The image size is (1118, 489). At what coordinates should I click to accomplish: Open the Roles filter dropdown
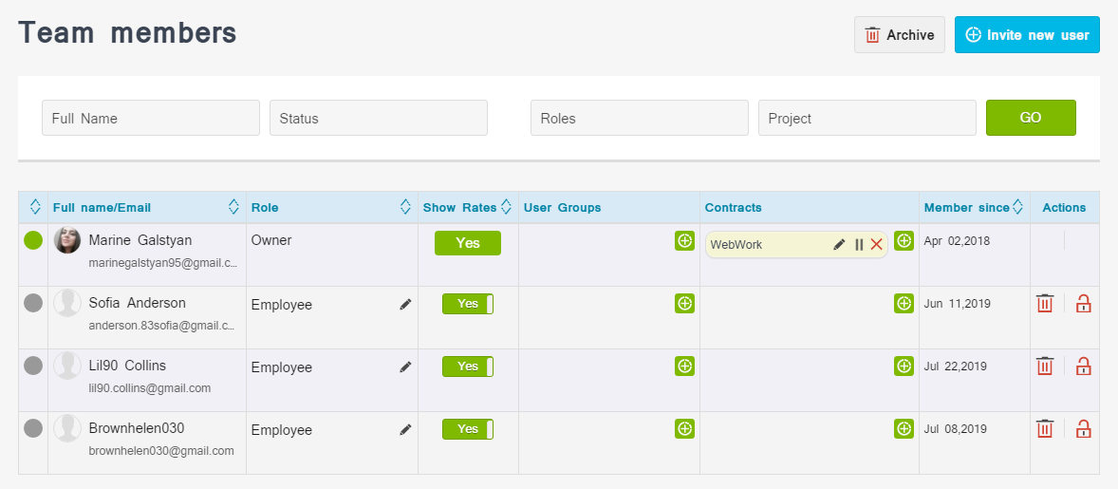click(639, 118)
